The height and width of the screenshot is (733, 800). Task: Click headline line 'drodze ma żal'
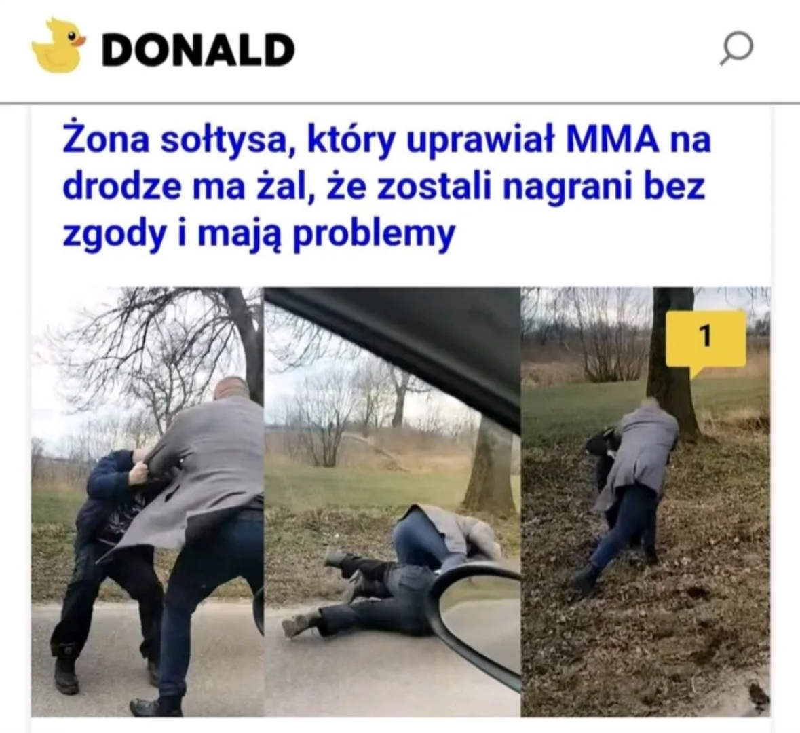click(x=383, y=187)
